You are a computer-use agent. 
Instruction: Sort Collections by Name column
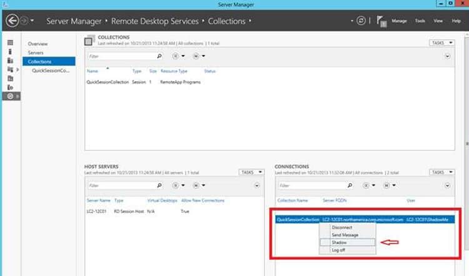click(93, 71)
